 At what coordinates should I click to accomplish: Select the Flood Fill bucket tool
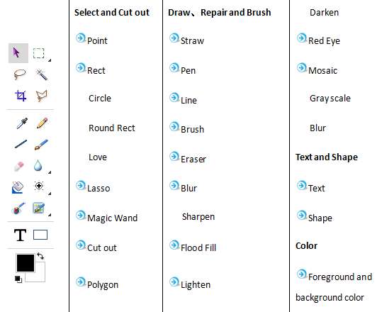pos(18,187)
